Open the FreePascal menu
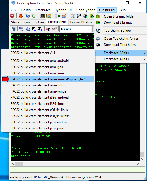Image resolution: width=147 pixels, height=181 pixels. 43,10
